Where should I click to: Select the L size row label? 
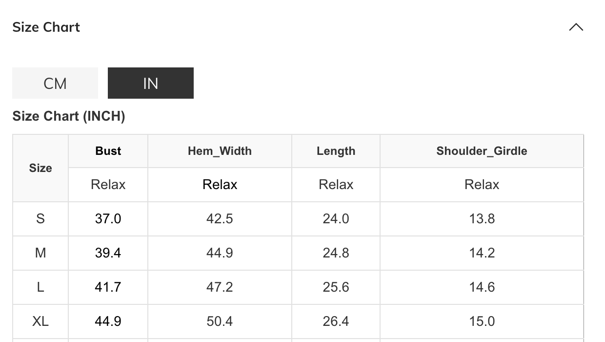click(x=40, y=287)
